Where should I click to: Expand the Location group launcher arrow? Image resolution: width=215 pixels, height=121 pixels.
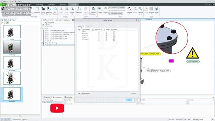pyautogui.click(x=96, y=17)
